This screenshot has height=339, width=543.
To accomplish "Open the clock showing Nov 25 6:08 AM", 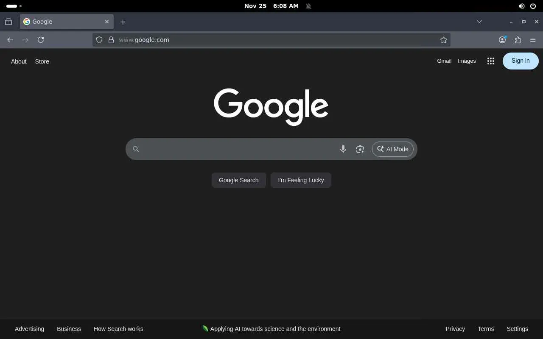I will pos(271,6).
